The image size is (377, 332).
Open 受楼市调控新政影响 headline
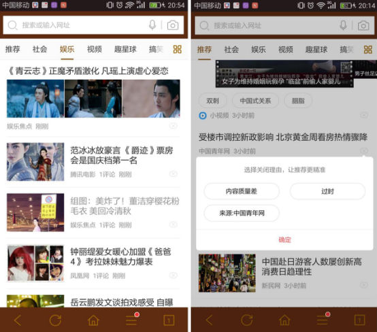pyautogui.click(x=283, y=137)
